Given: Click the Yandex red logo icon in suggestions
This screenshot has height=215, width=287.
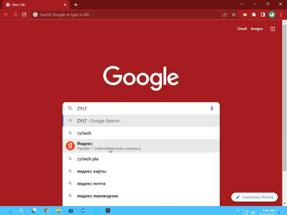Looking at the screenshot, I should coord(70,146).
